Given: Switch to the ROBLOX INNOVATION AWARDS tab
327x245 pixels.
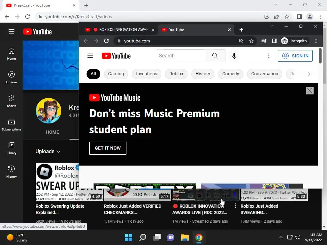Looking at the screenshot, I should pyautogui.click(x=120, y=30).
